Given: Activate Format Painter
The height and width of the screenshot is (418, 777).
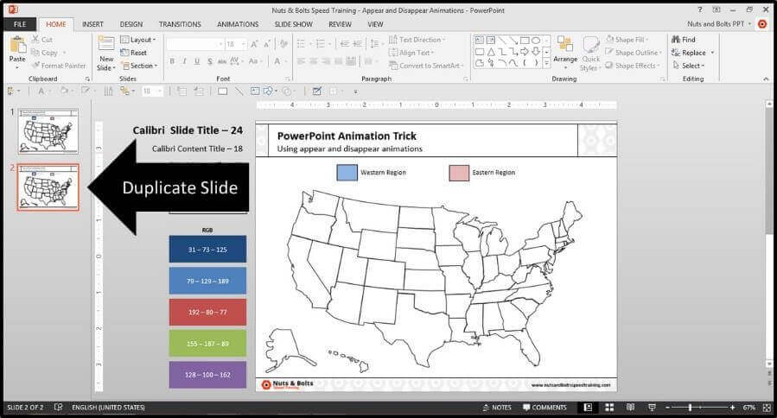Looking at the screenshot, I should tap(59, 66).
